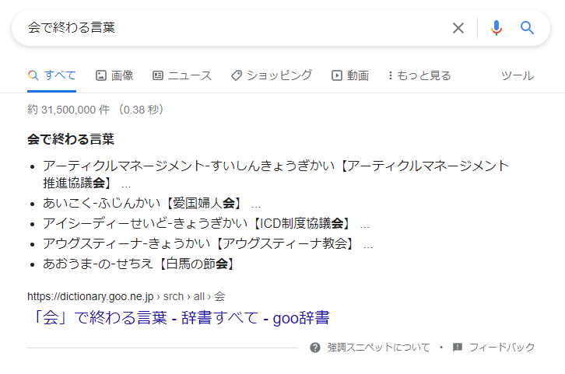
Task: Clear the search box with the X icon
Action: [x=458, y=28]
